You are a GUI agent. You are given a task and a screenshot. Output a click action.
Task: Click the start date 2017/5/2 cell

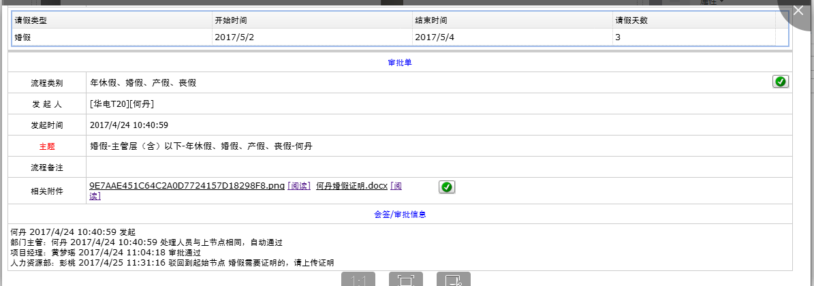[x=234, y=37]
